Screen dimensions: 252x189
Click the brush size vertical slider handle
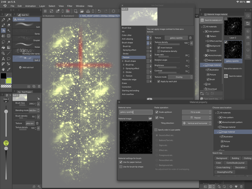(x=6, y=112)
